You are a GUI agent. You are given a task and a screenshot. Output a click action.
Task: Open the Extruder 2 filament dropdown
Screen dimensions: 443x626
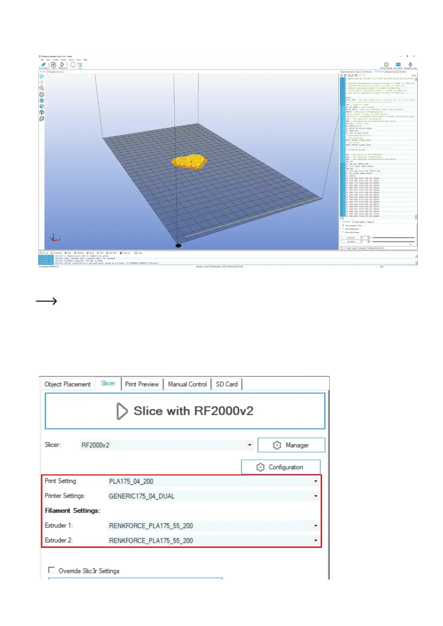[x=316, y=541]
